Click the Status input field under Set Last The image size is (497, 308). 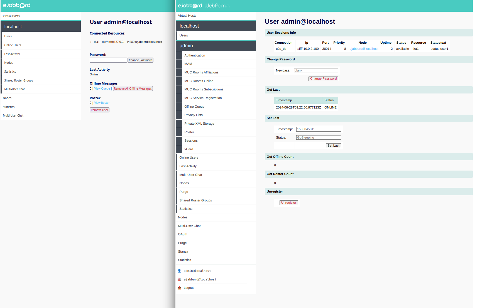click(319, 137)
